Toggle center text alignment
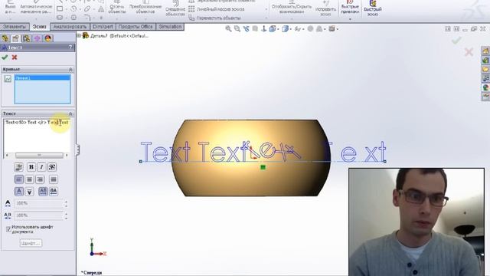 pyautogui.click(x=29, y=179)
